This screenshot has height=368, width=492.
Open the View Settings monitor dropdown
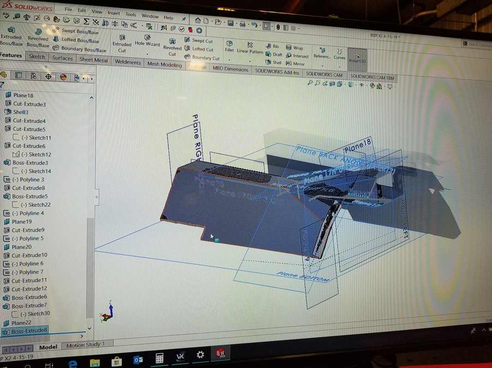click(391, 86)
